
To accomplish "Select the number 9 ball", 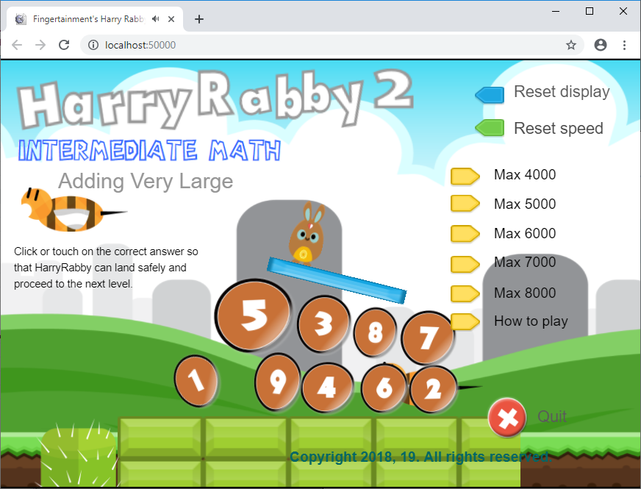I will point(277,383).
